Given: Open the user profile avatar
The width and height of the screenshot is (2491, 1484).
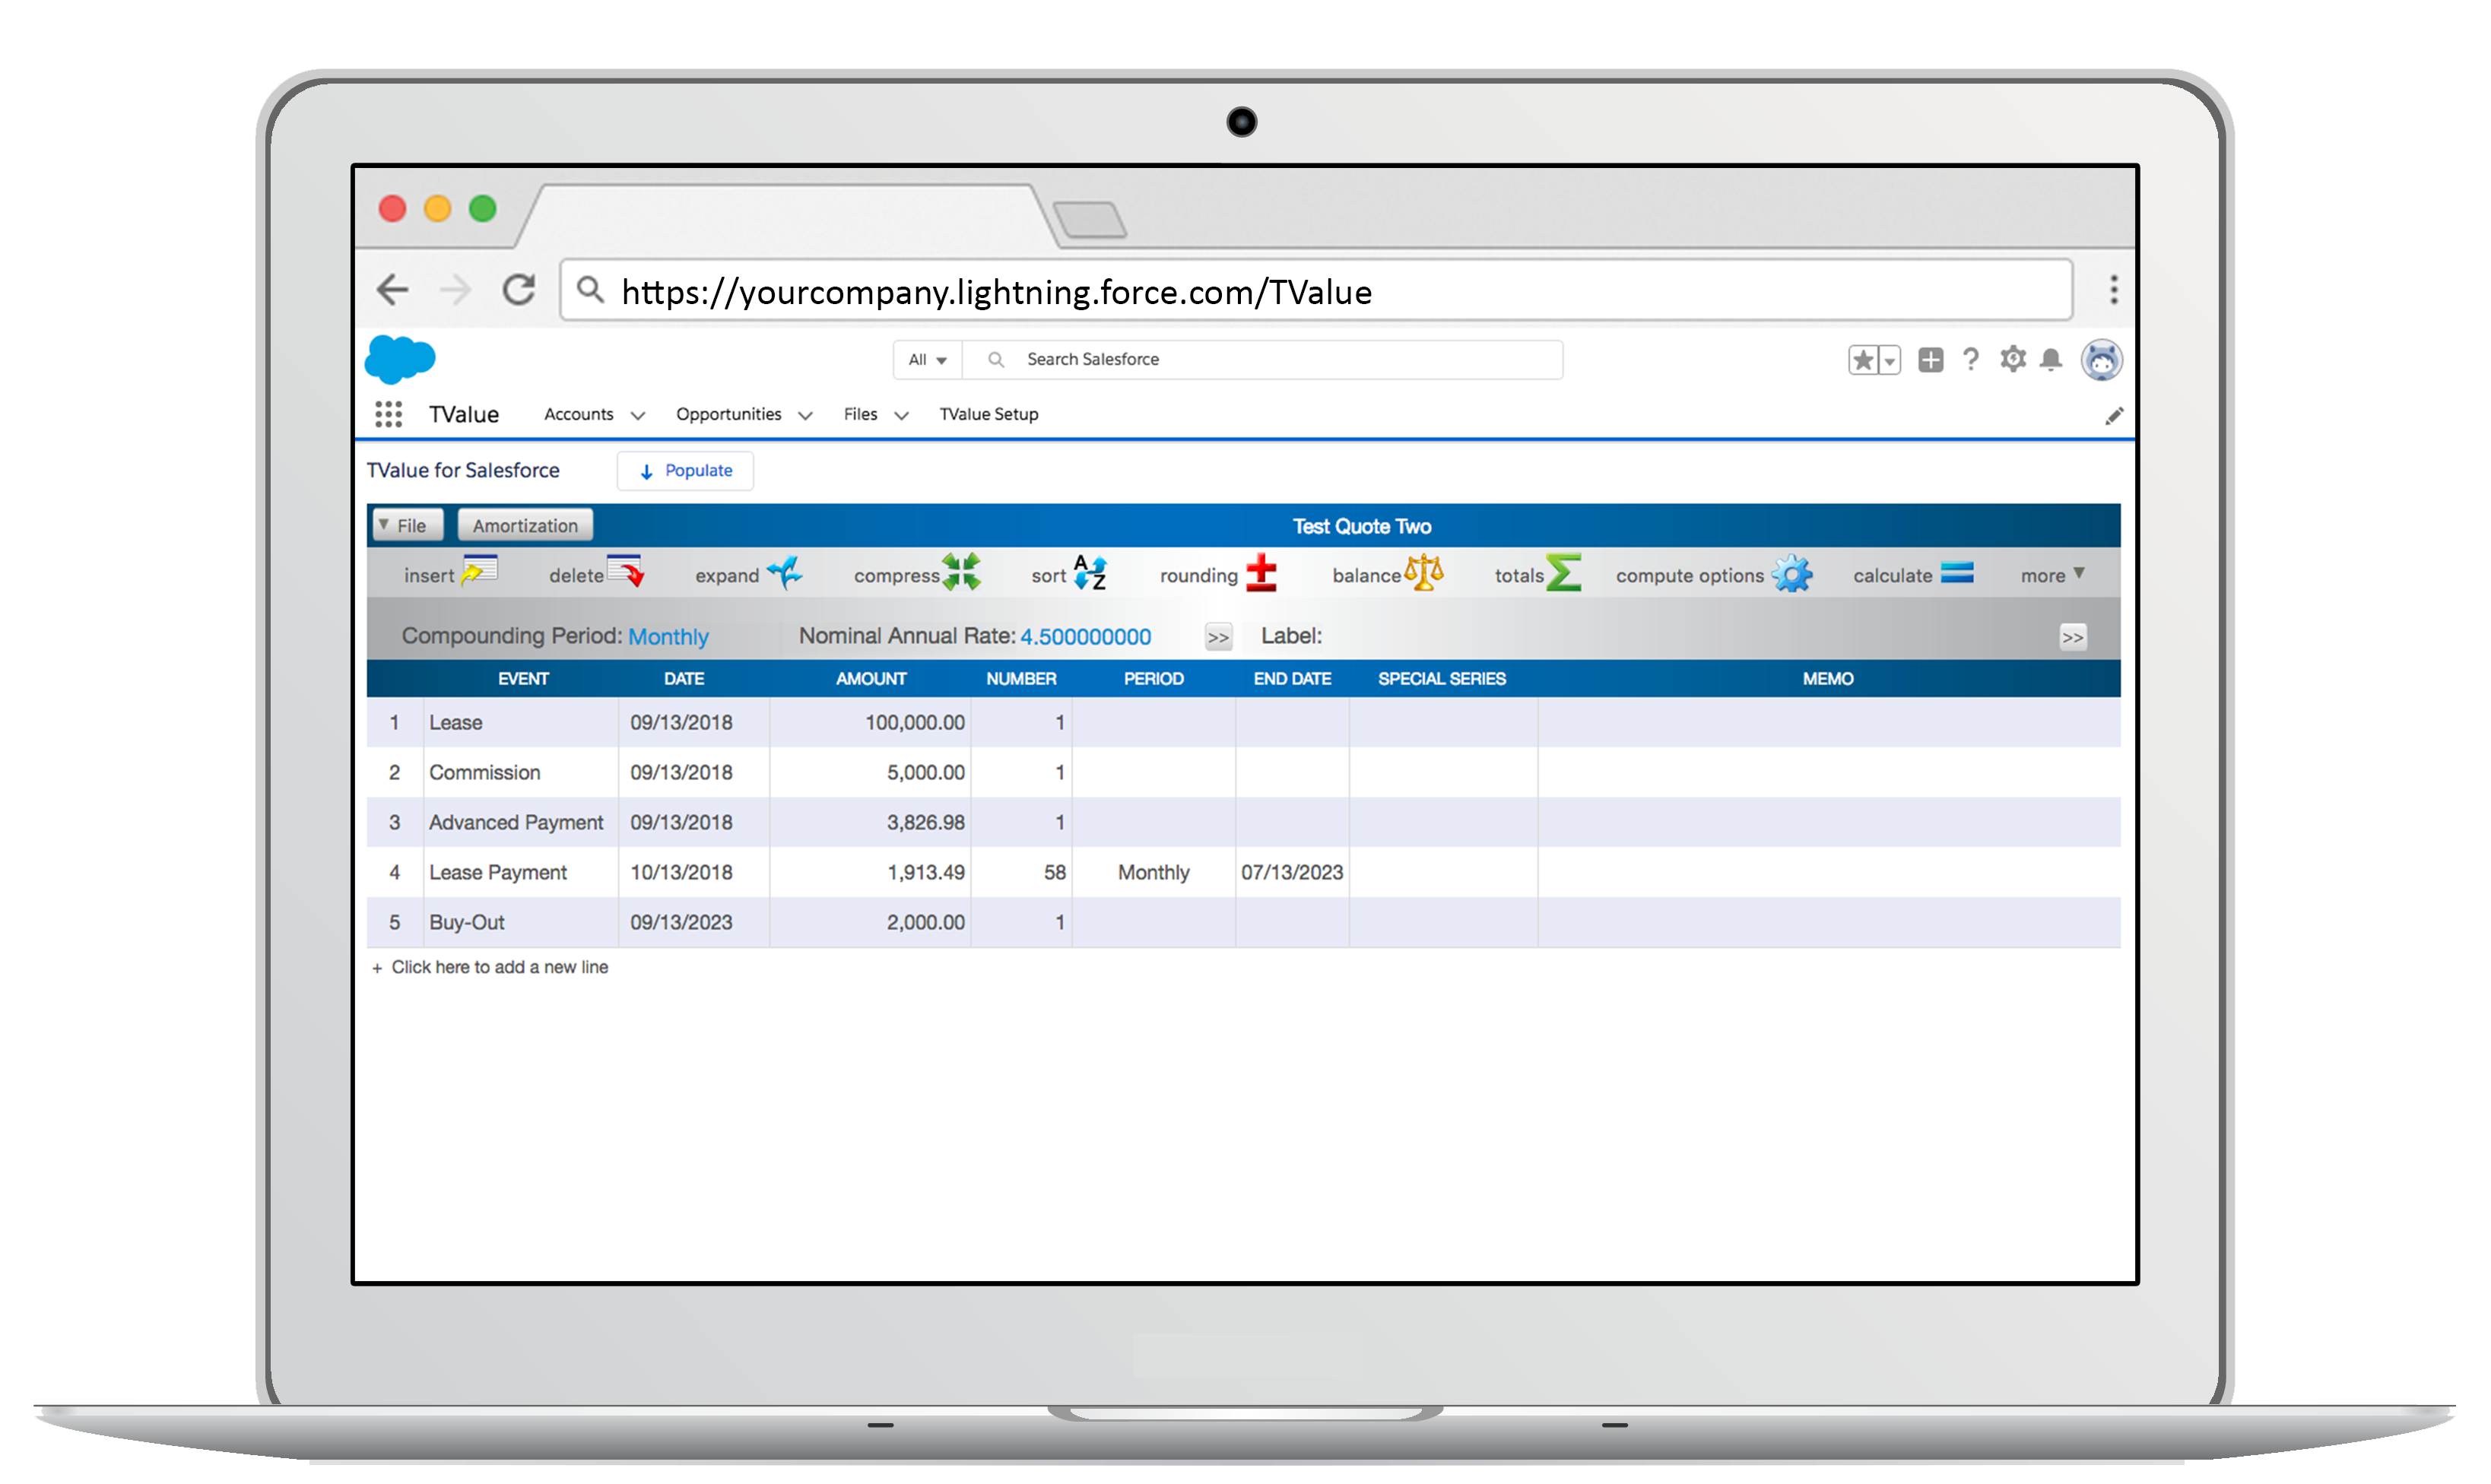Looking at the screenshot, I should (x=2102, y=360).
